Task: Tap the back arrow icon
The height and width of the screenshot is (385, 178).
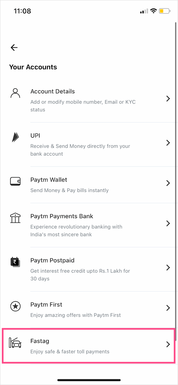Action: click(x=14, y=47)
